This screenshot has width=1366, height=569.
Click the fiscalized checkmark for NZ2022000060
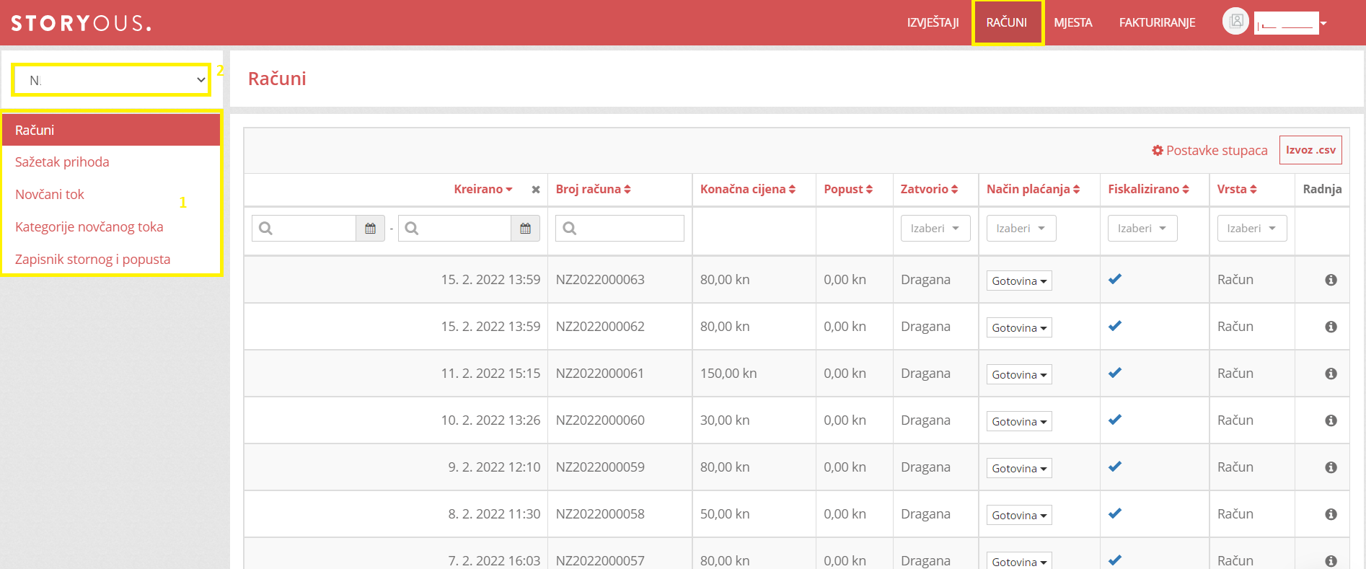click(x=1115, y=420)
